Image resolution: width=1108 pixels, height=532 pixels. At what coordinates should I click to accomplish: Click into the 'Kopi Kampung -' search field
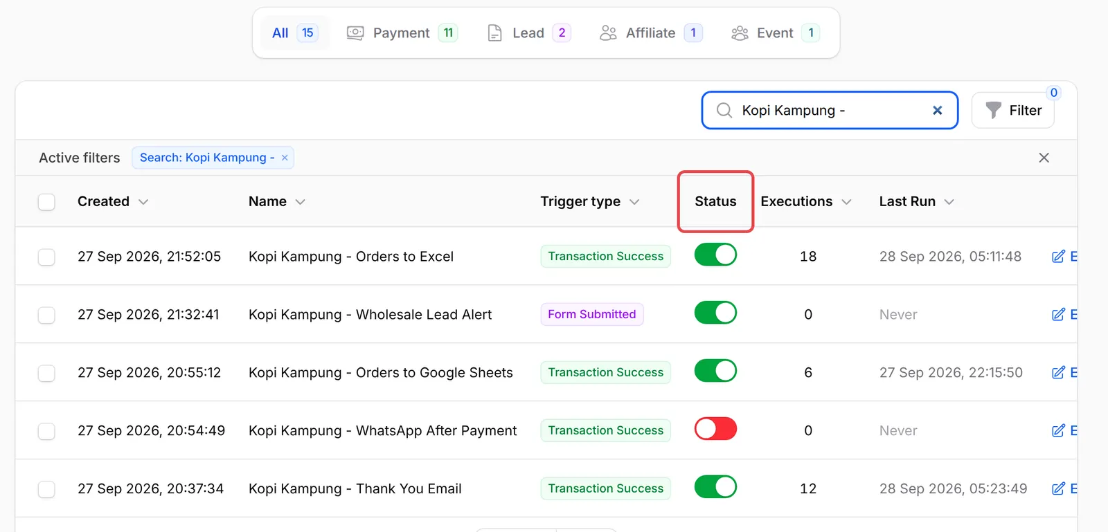[830, 111]
